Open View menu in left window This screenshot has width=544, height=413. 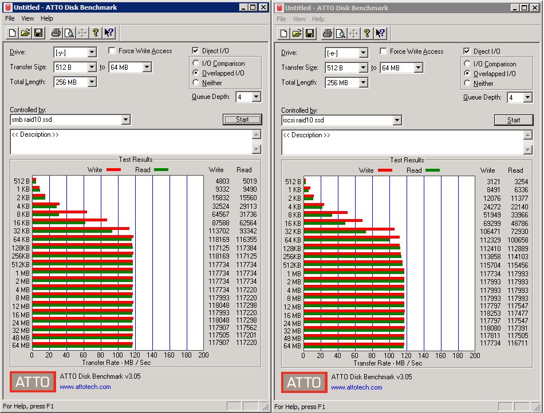coord(27,18)
